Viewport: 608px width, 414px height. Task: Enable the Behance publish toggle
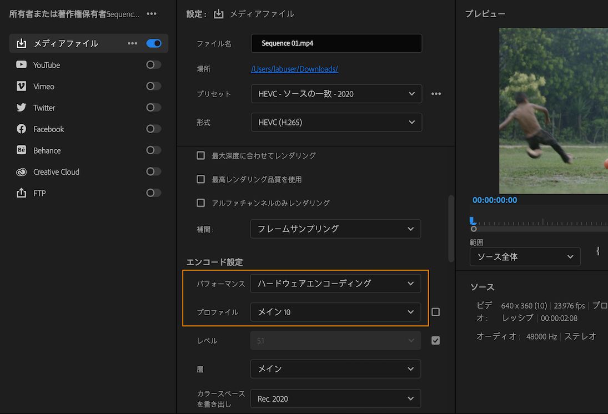click(x=154, y=150)
